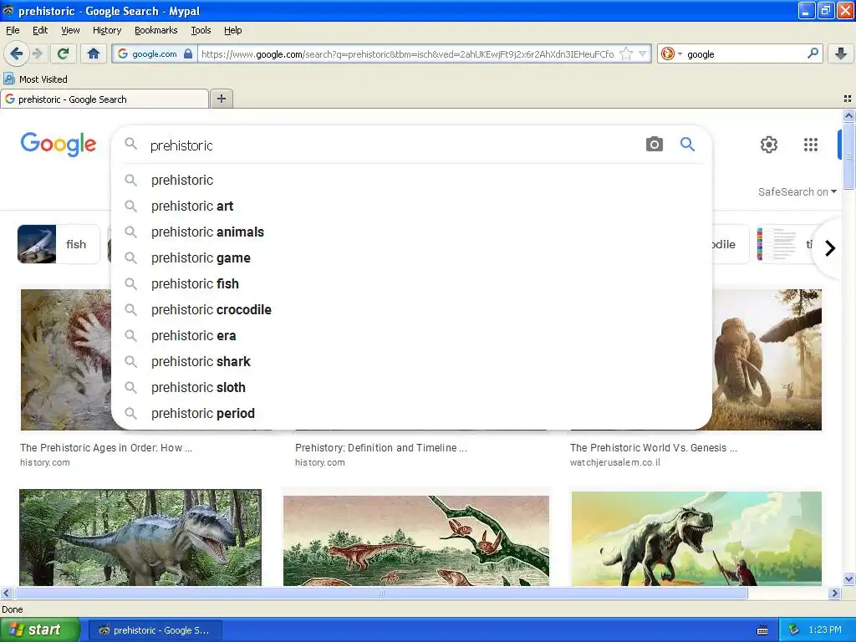The image size is (856, 642).
Task: Open the Downloads arrow button
Action: coord(841,53)
